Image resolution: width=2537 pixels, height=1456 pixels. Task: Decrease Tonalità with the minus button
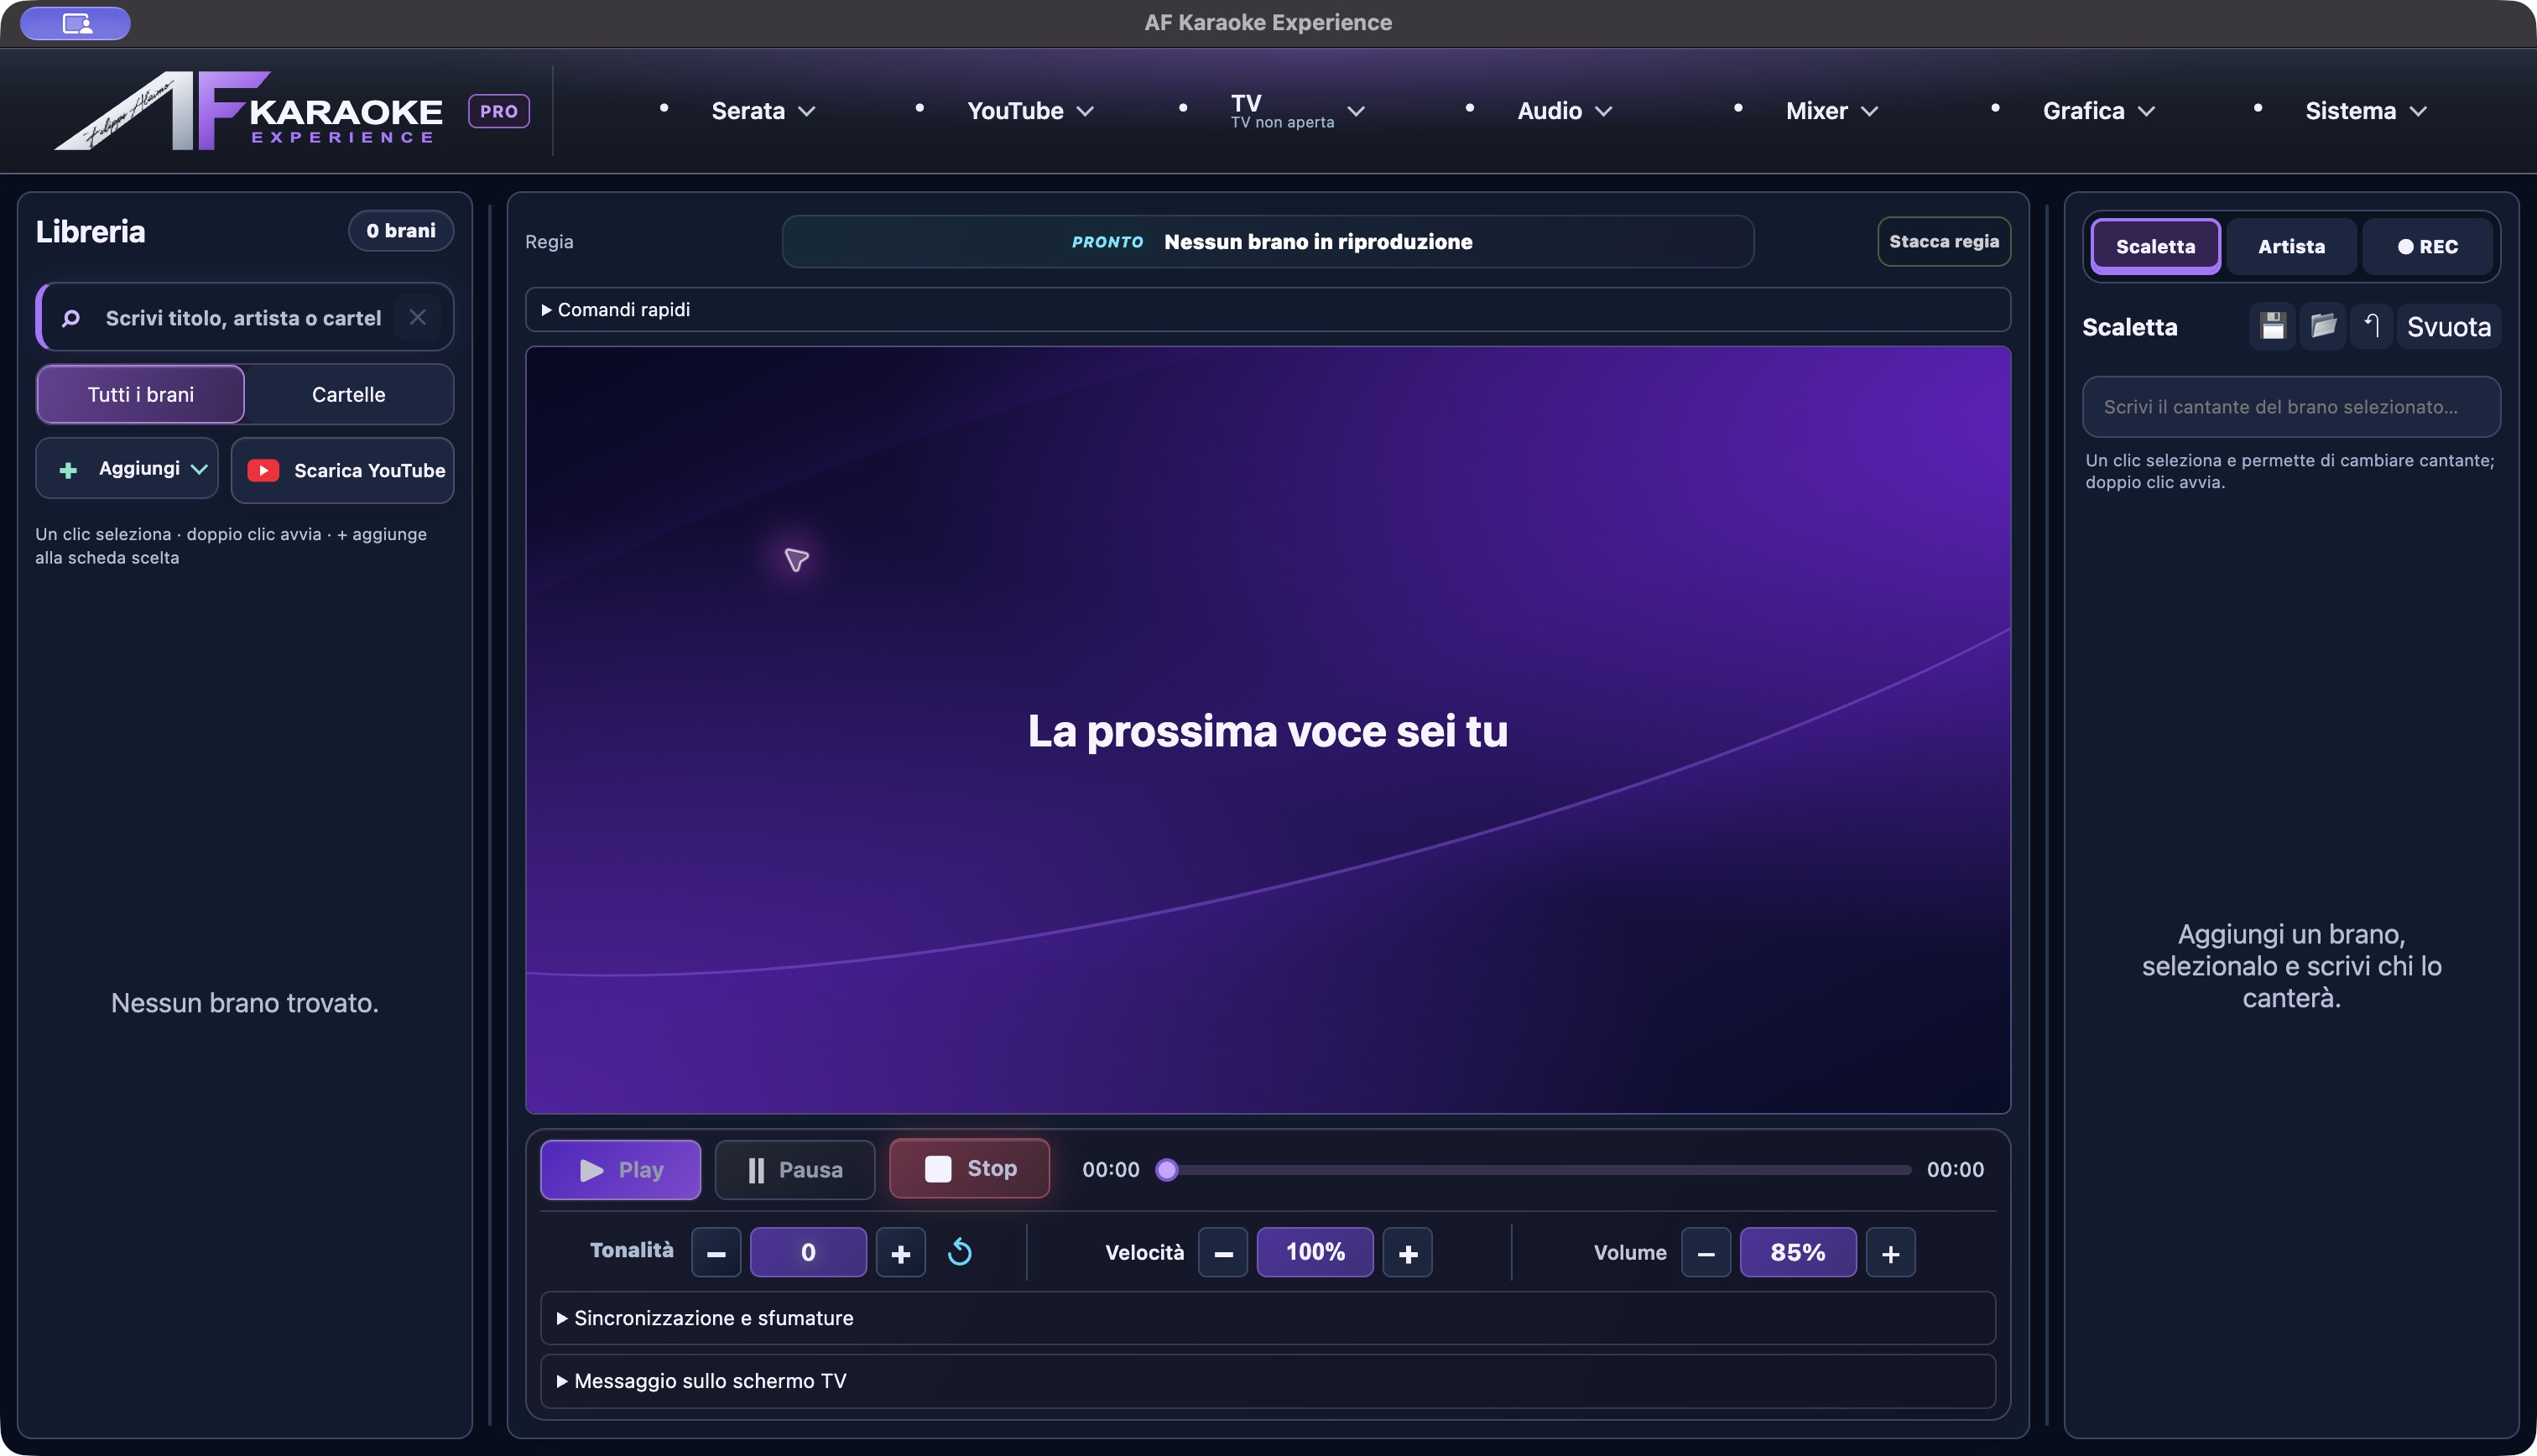[716, 1252]
